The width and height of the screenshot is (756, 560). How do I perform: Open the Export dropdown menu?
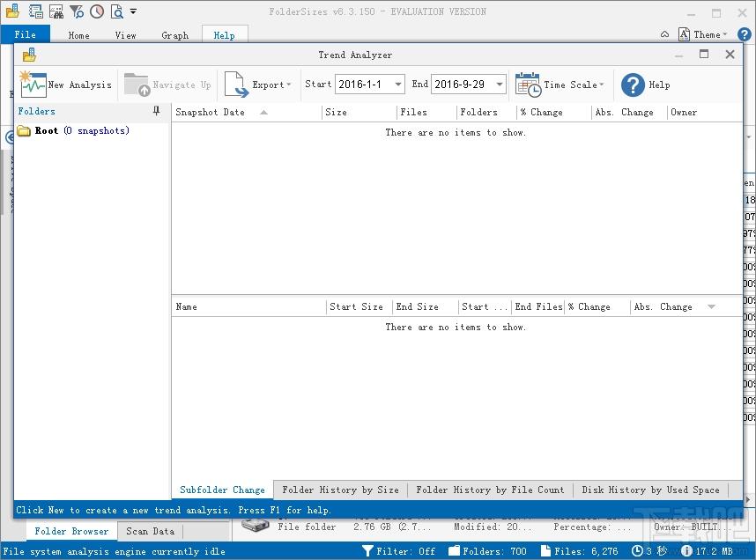click(271, 85)
